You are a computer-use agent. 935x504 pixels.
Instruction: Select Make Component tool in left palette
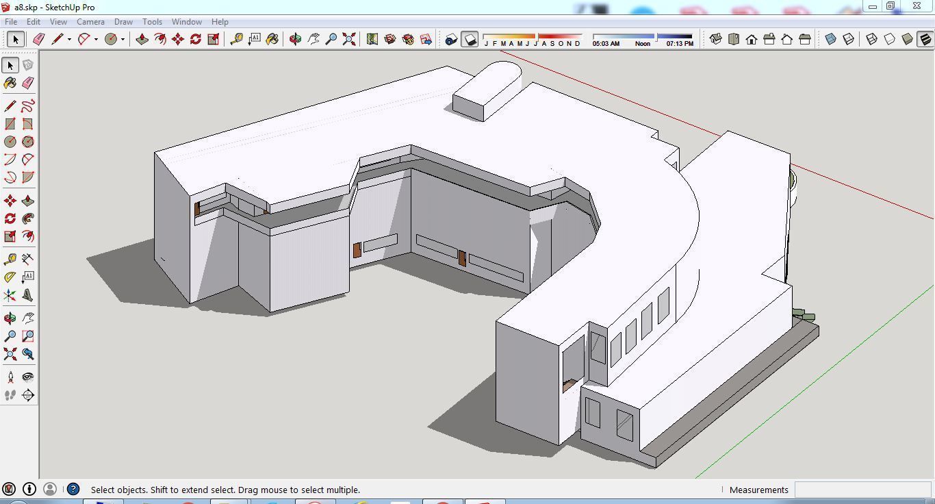(x=28, y=65)
